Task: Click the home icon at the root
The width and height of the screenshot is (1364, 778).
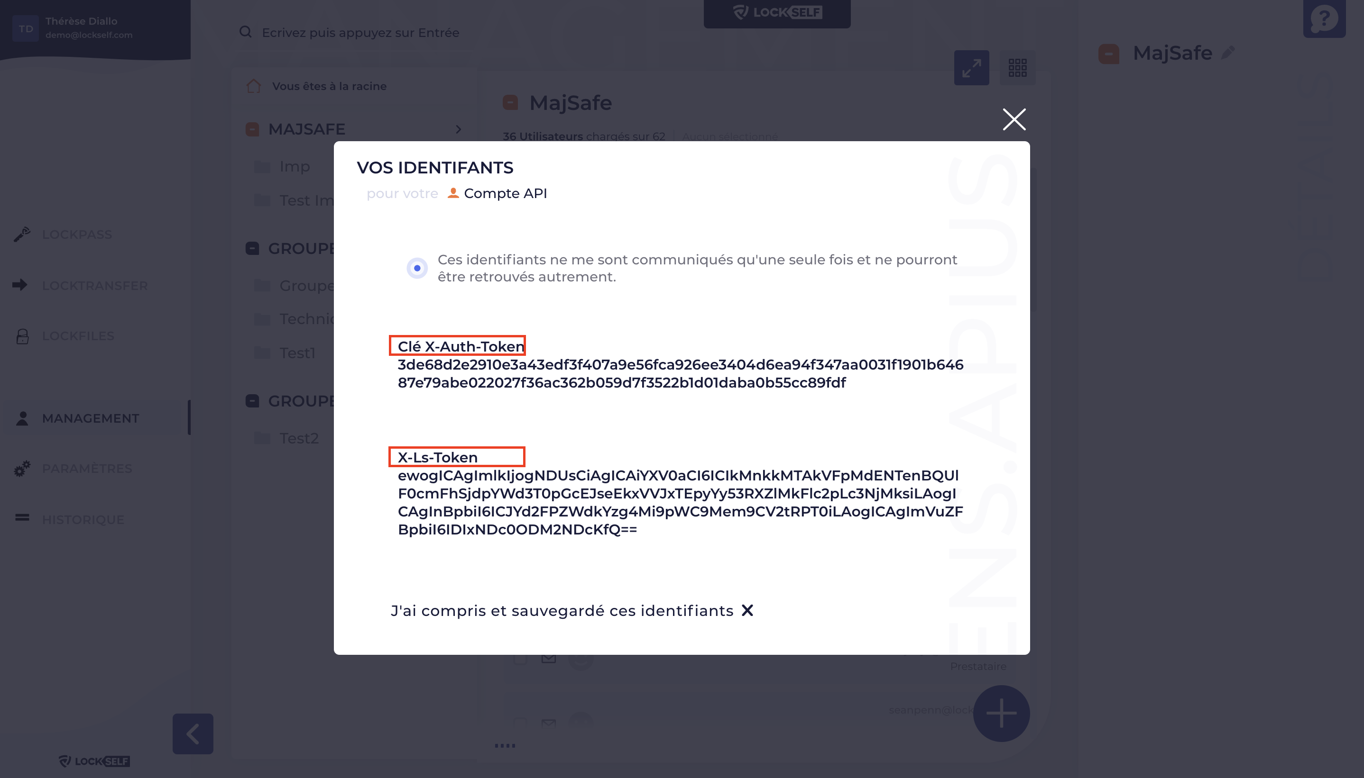Action: click(254, 86)
